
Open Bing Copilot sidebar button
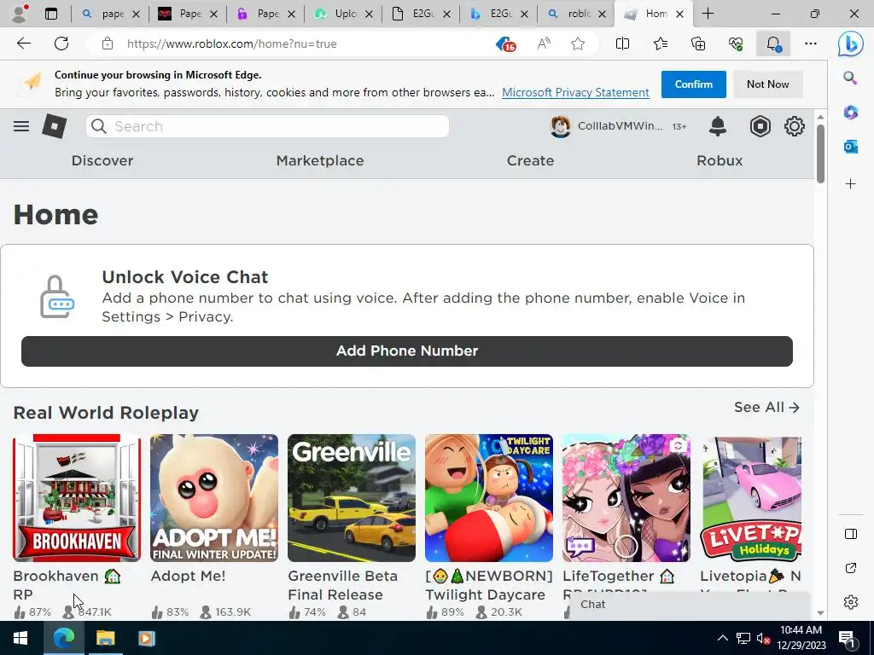pyautogui.click(x=850, y=43)
